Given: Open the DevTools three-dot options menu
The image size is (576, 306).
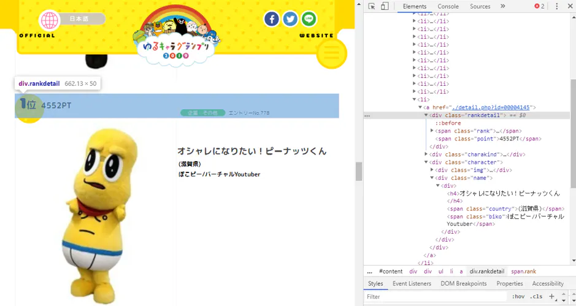Looking at the screenshot, I should (x=556, y=6).
